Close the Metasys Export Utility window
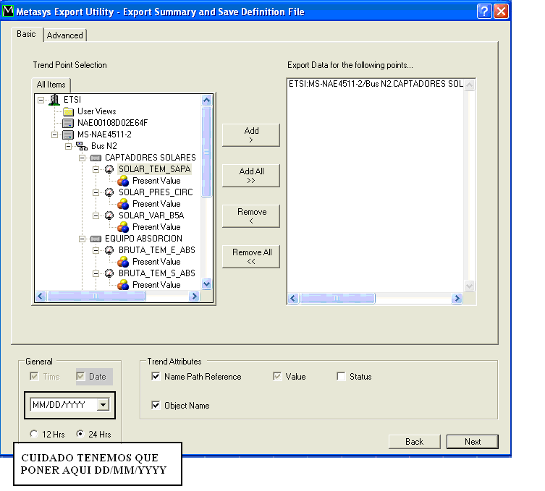Screen dimensions: 545x491 [x=501, y=11]
